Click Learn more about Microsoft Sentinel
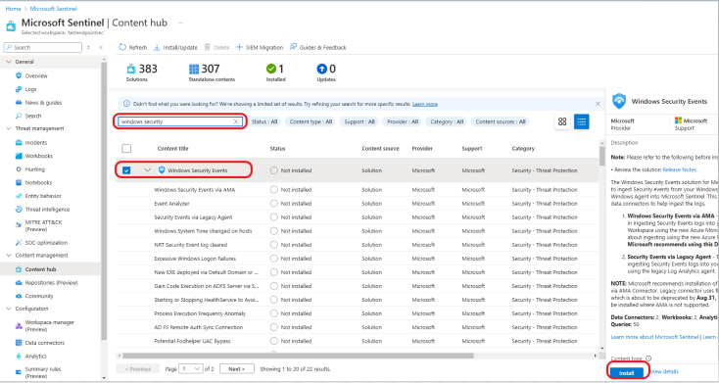Image resolution: width=719 pixels, height=383 pixels. point(654,337)
